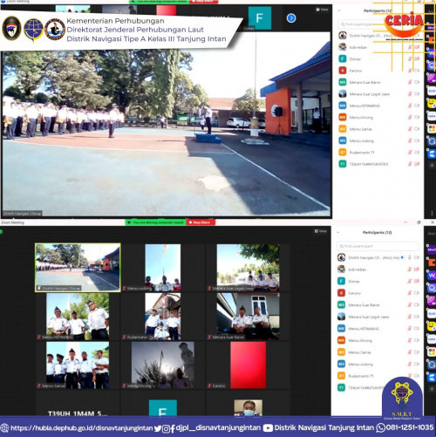Screen dimensions: 436x437
Task: Open the View layout menu in the upper meeting window
Action: tap(322, 10)
